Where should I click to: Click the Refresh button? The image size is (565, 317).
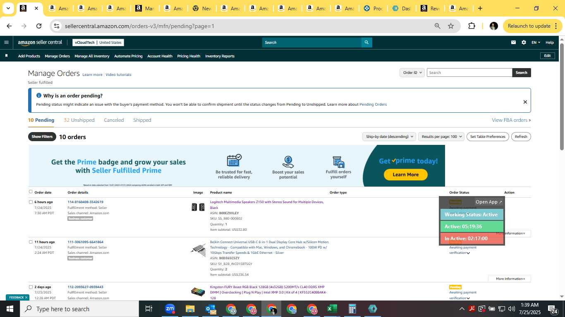pyautogui.click(x=521, y=137)
